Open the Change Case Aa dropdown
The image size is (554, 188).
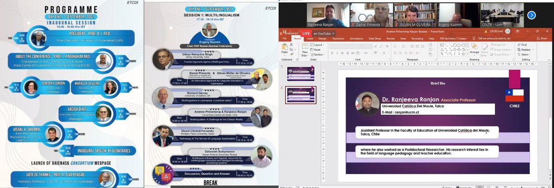tap(367, 53)
